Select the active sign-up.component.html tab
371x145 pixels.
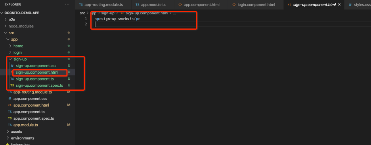tap(314, 5)
